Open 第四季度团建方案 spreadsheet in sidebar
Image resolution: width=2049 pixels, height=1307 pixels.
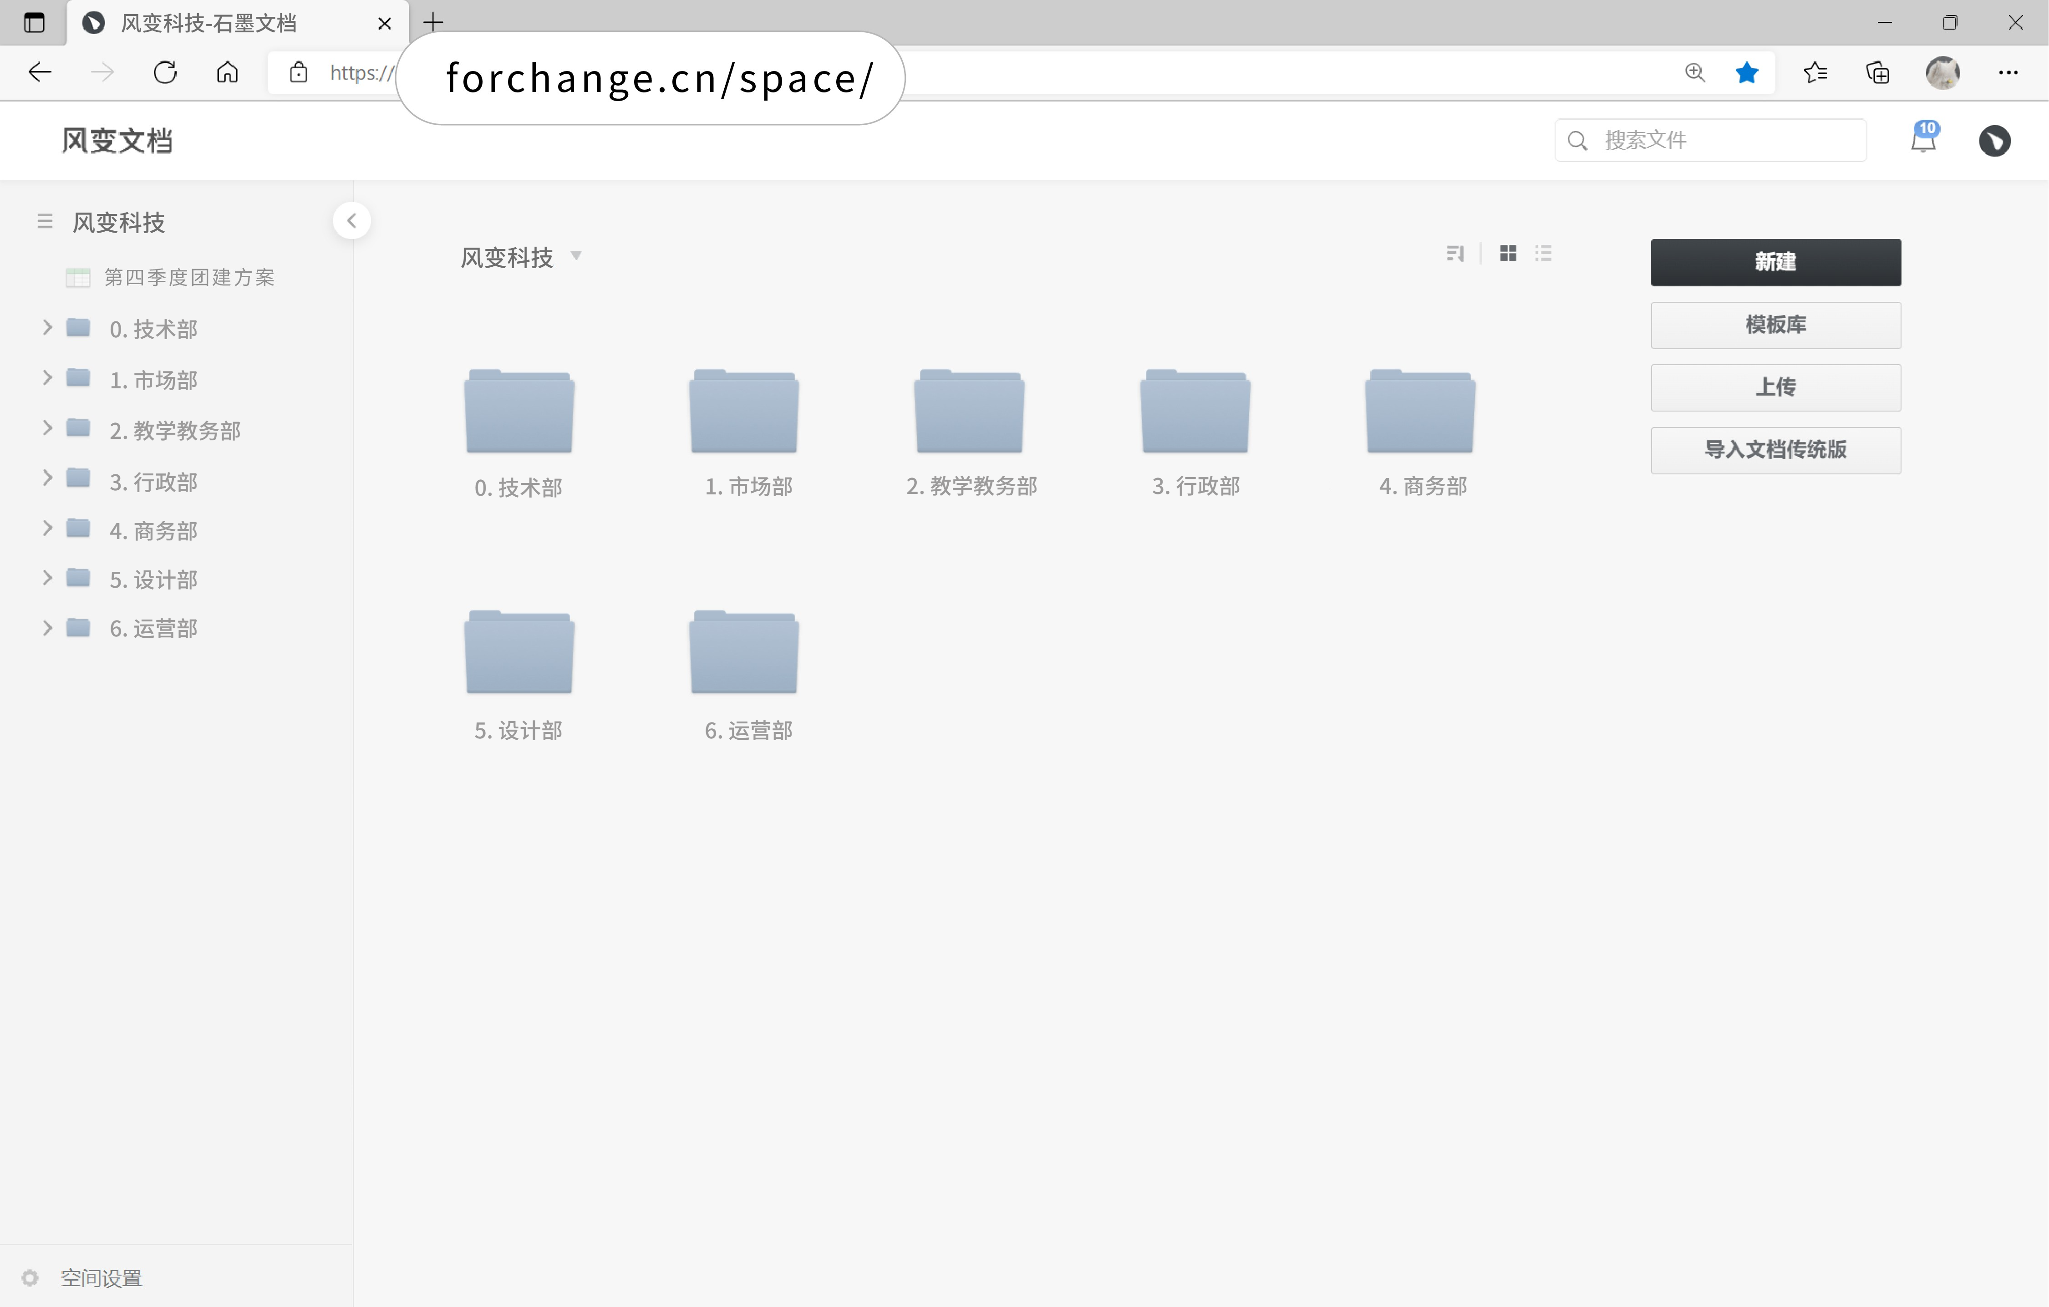tap(170, 277)
